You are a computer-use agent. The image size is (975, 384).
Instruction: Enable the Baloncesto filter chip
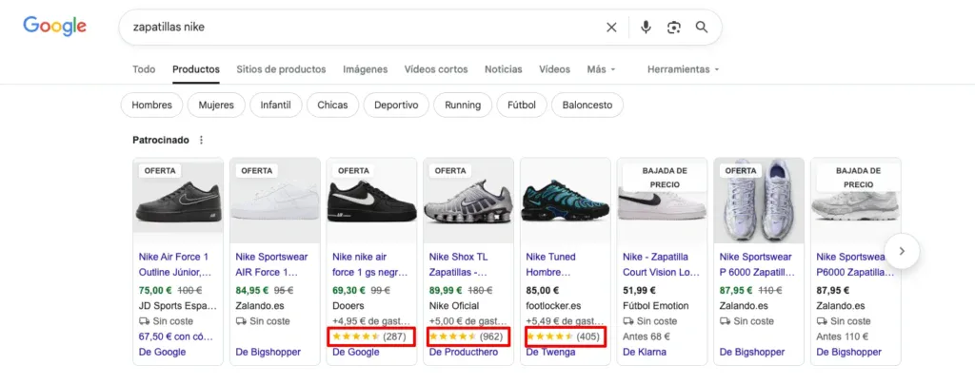pyautogui.click(x=587, y=105)
